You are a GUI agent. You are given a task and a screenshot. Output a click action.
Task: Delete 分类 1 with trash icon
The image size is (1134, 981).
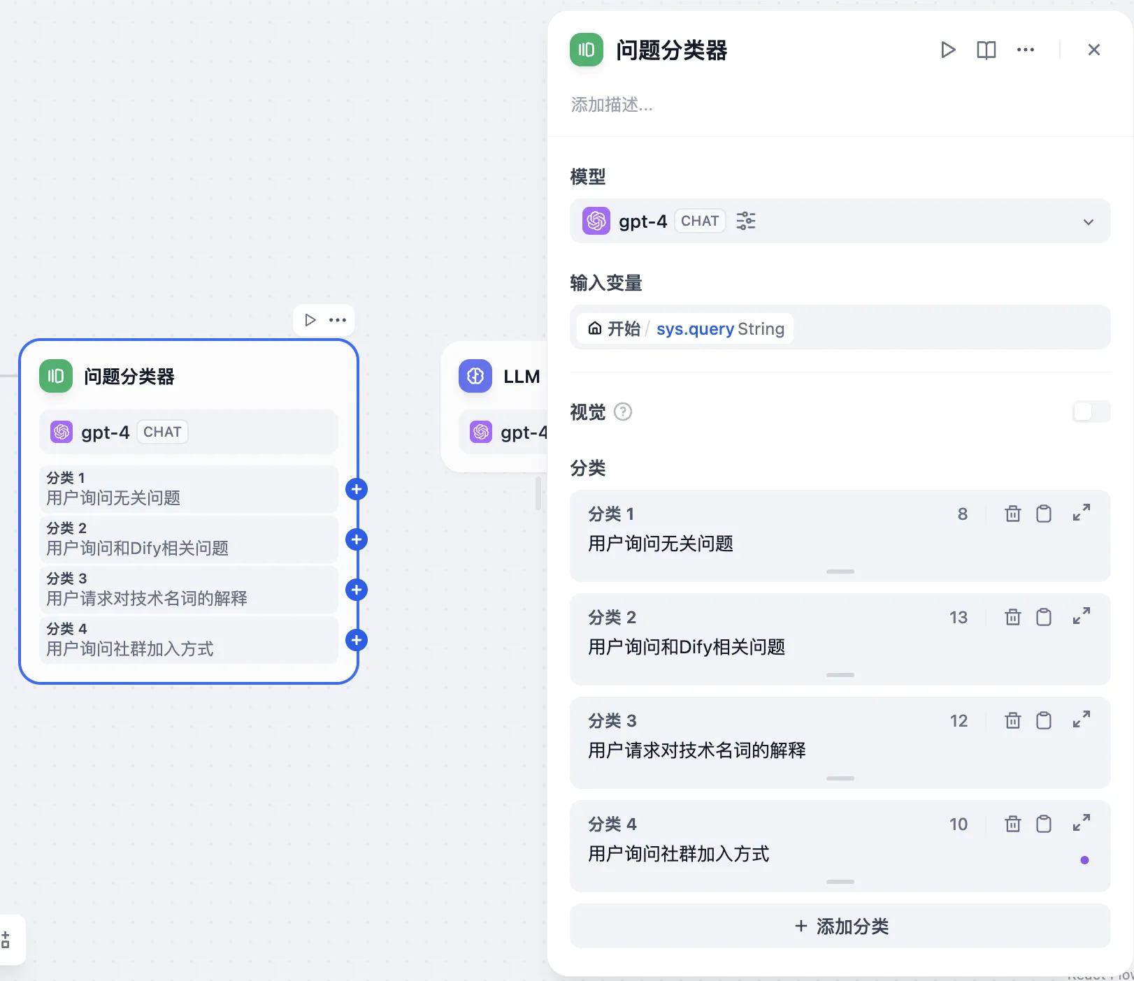click(1012, 514)
